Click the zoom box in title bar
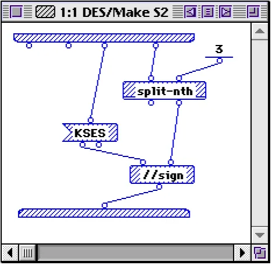Viewport: 272px width, 265px height. 253,12
